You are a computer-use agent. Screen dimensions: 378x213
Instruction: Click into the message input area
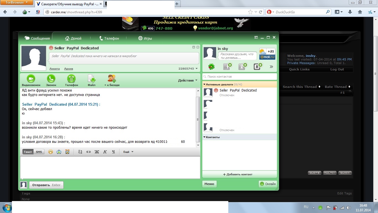pos(110,167)
